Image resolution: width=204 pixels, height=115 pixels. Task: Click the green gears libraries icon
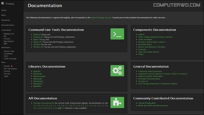pos(117,71)
